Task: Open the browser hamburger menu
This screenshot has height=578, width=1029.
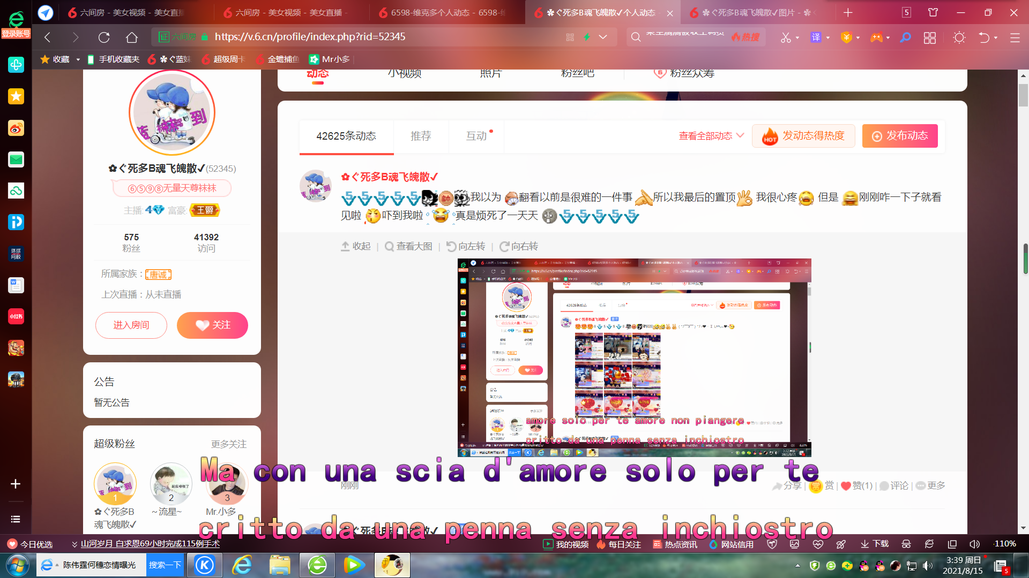Action: tap(1015, 37)
